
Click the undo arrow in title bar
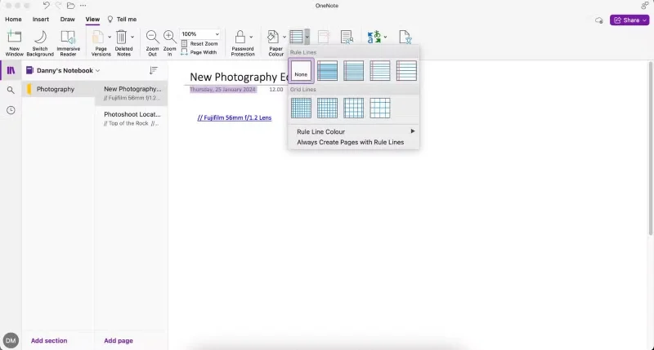pyautogui.click(x=46, y=6)
